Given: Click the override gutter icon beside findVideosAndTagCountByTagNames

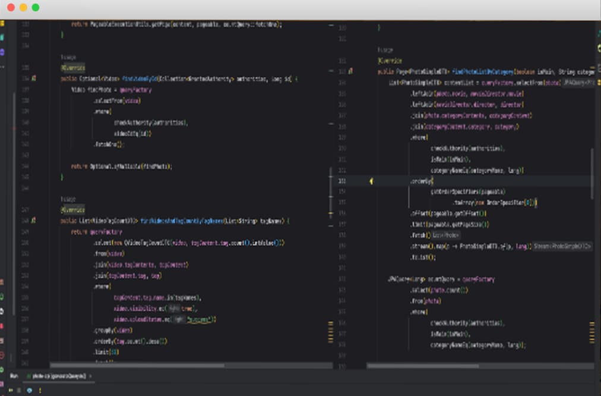Looking at the screenshot, I should (34, 221).
